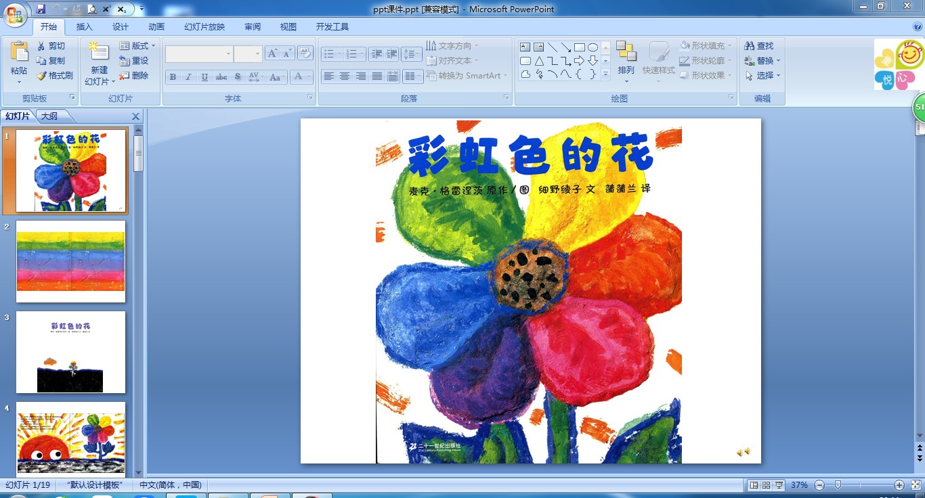The height and width of the screenshot is (498, 925).
Task: Toggle Italic formatting
Action: click(189, 77)
